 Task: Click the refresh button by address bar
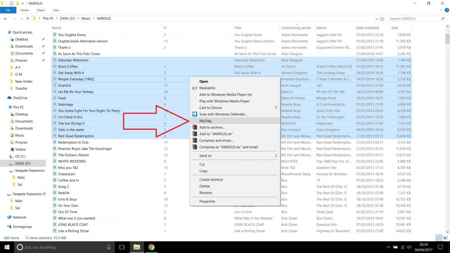(382, 18)
